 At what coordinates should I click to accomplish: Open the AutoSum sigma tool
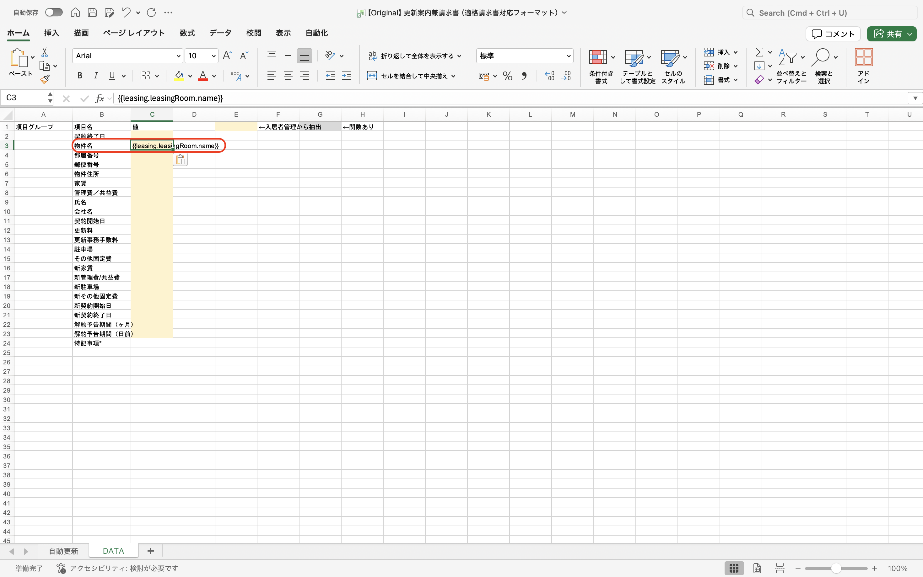point(759,52)
